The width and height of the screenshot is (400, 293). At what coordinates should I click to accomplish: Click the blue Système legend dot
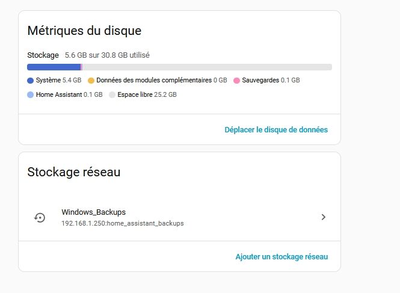[31, 80]
